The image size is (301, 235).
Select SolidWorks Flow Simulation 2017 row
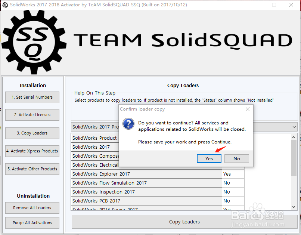click(x=147, y=183)
